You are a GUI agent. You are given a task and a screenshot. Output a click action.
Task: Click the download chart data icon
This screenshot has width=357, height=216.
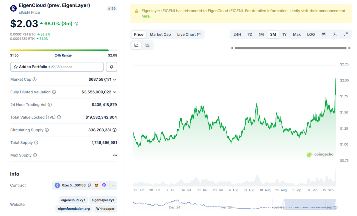[334, 34]
